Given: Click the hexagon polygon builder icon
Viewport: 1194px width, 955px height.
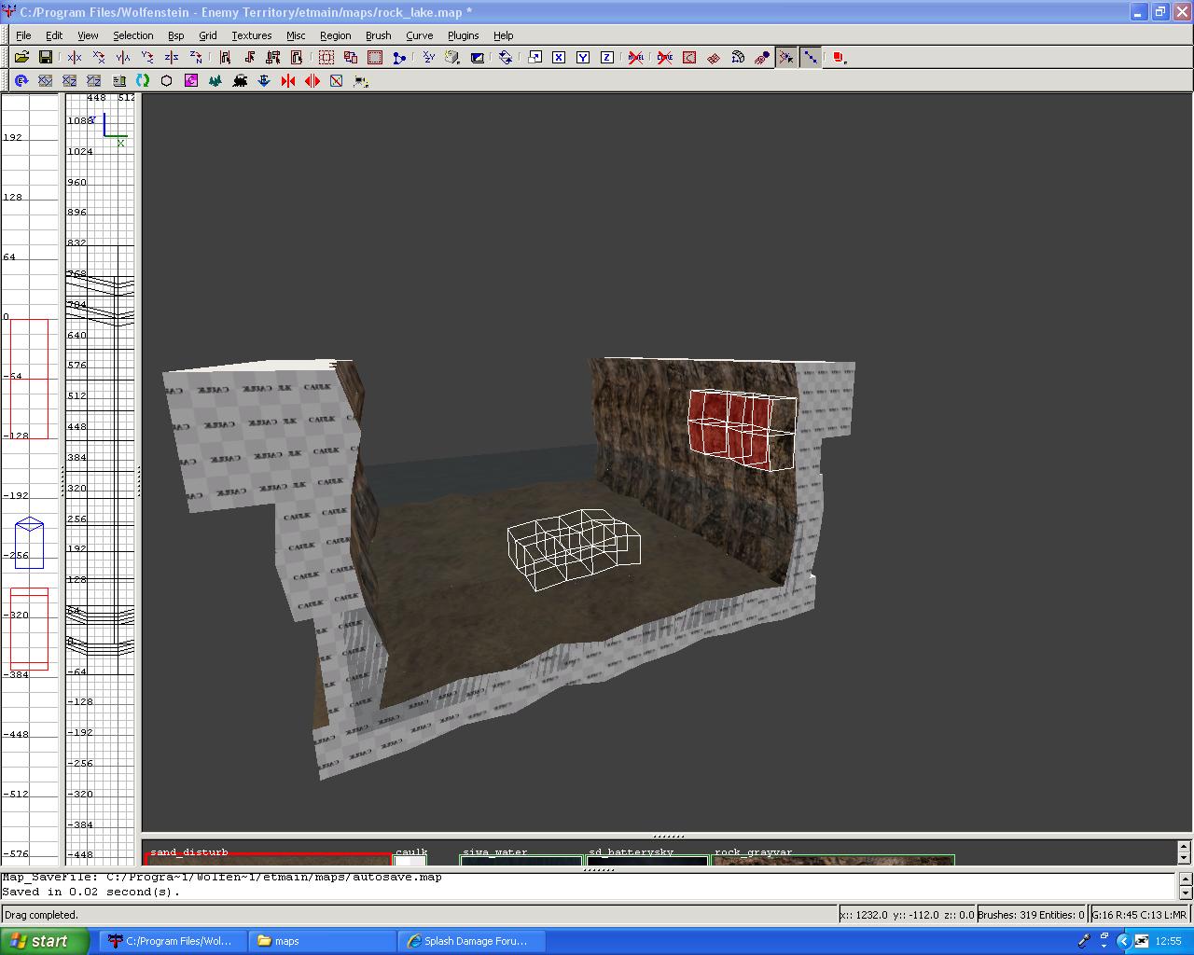Looking at the screenshot, I should pyautogui.click(x=167, y=81).
